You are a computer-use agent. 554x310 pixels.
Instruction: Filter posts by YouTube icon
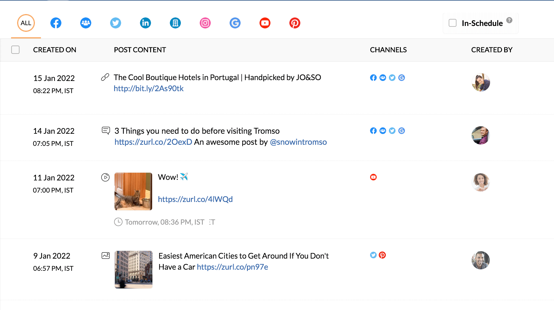[x=265, y=23]
